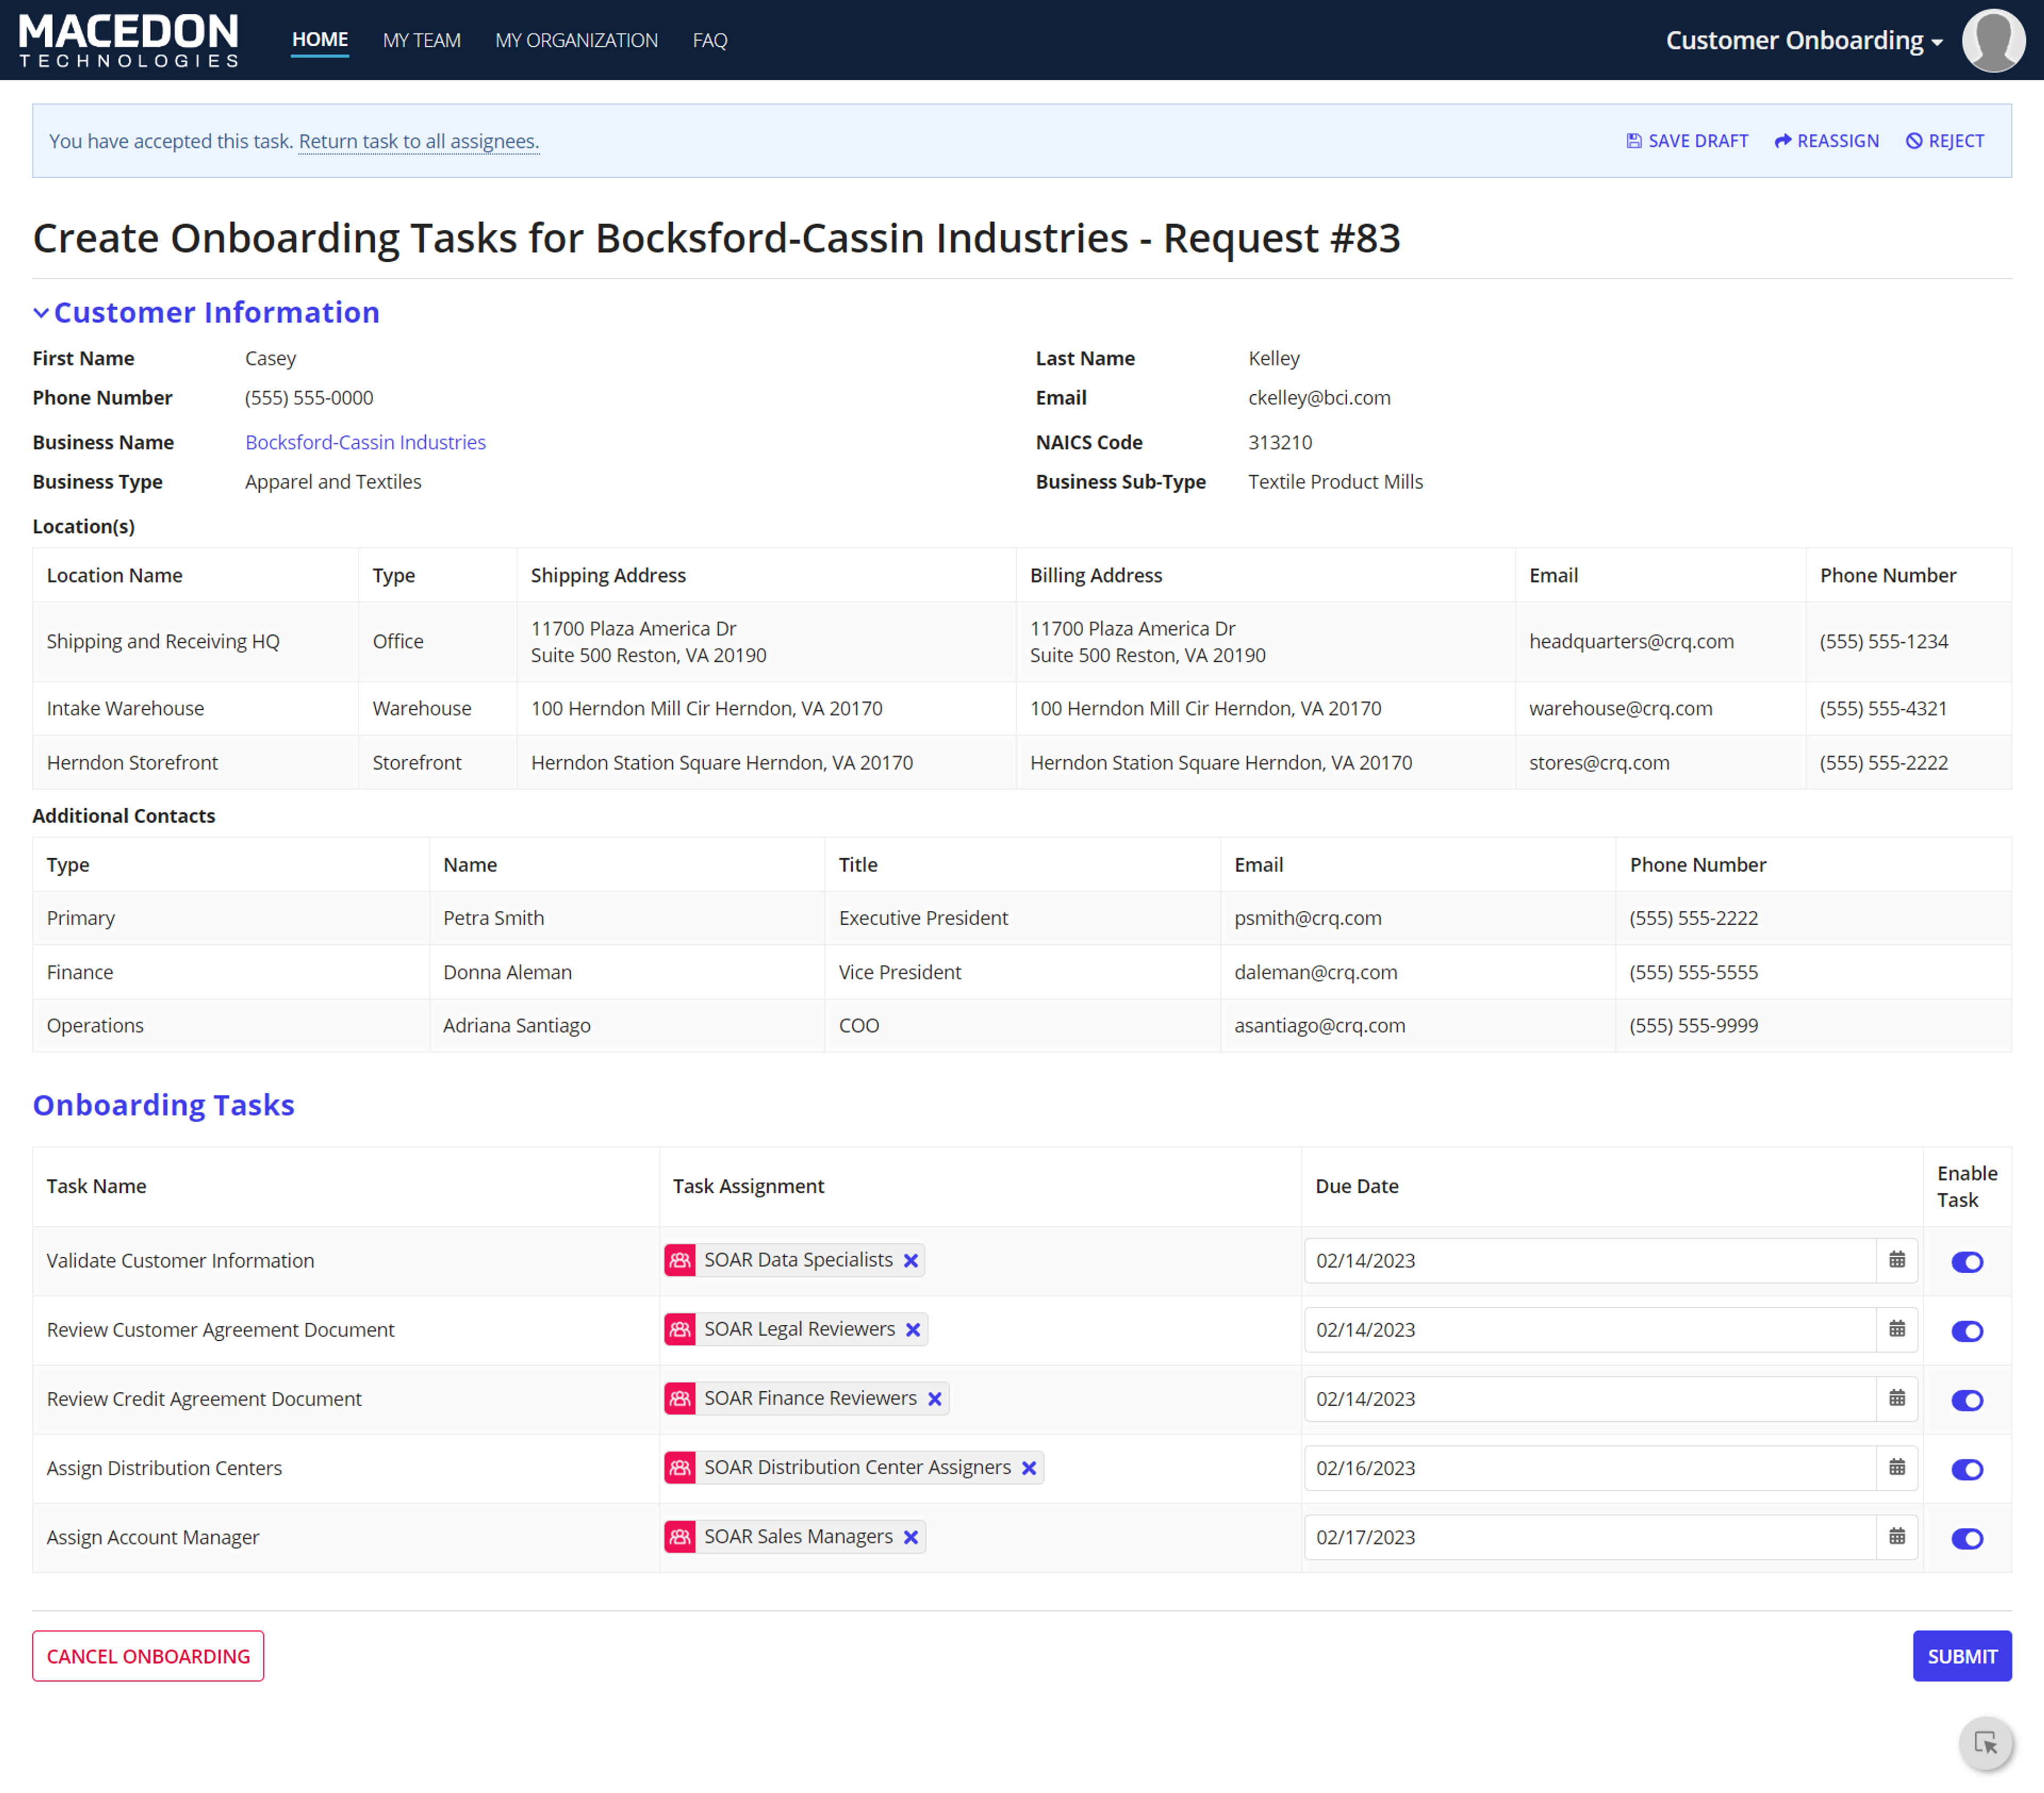Viewport: 2044px width, 1793px height.
Task: Click group icon beside SOAR Distribution Center Assigners
Action: tap(680, 1467)
